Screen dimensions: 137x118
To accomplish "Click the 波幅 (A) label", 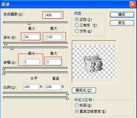I will point(10,62).
